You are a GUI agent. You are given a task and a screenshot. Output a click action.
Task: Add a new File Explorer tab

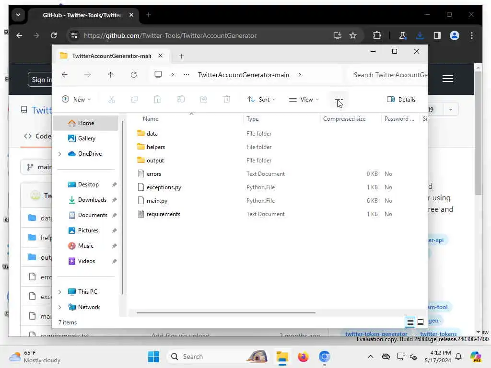click(x=181, y=56)
